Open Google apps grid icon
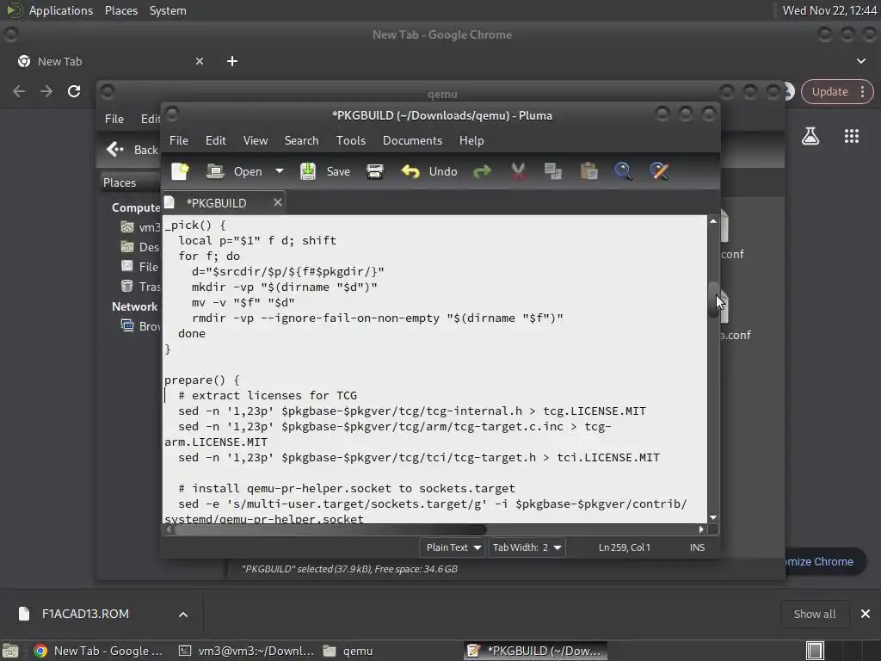 [852, 136]
